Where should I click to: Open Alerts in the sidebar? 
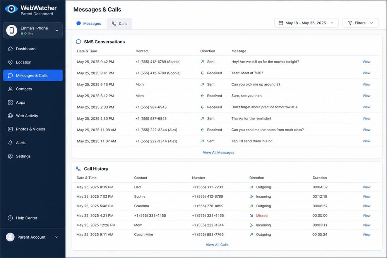[x=33, y=143]
